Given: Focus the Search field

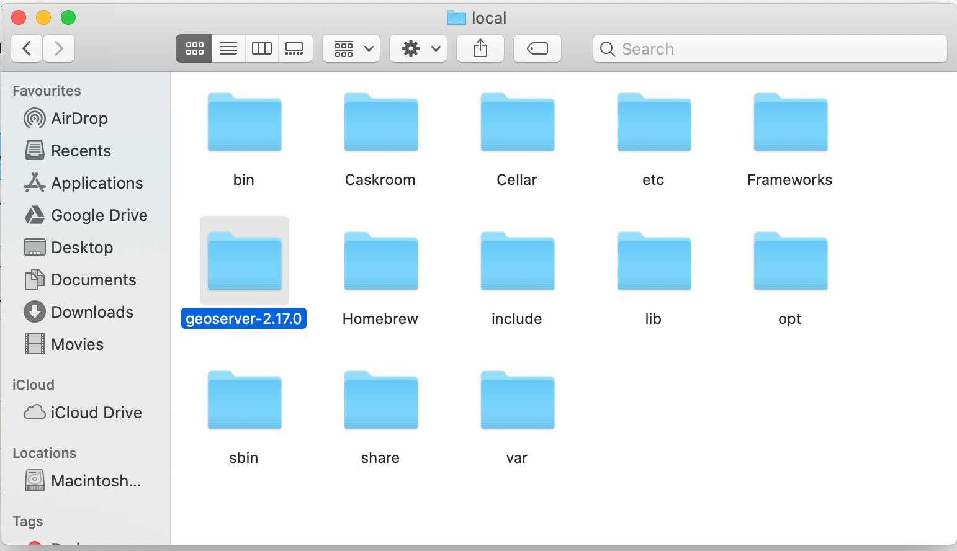Looking at the screenshot, I should coord(770,48).
